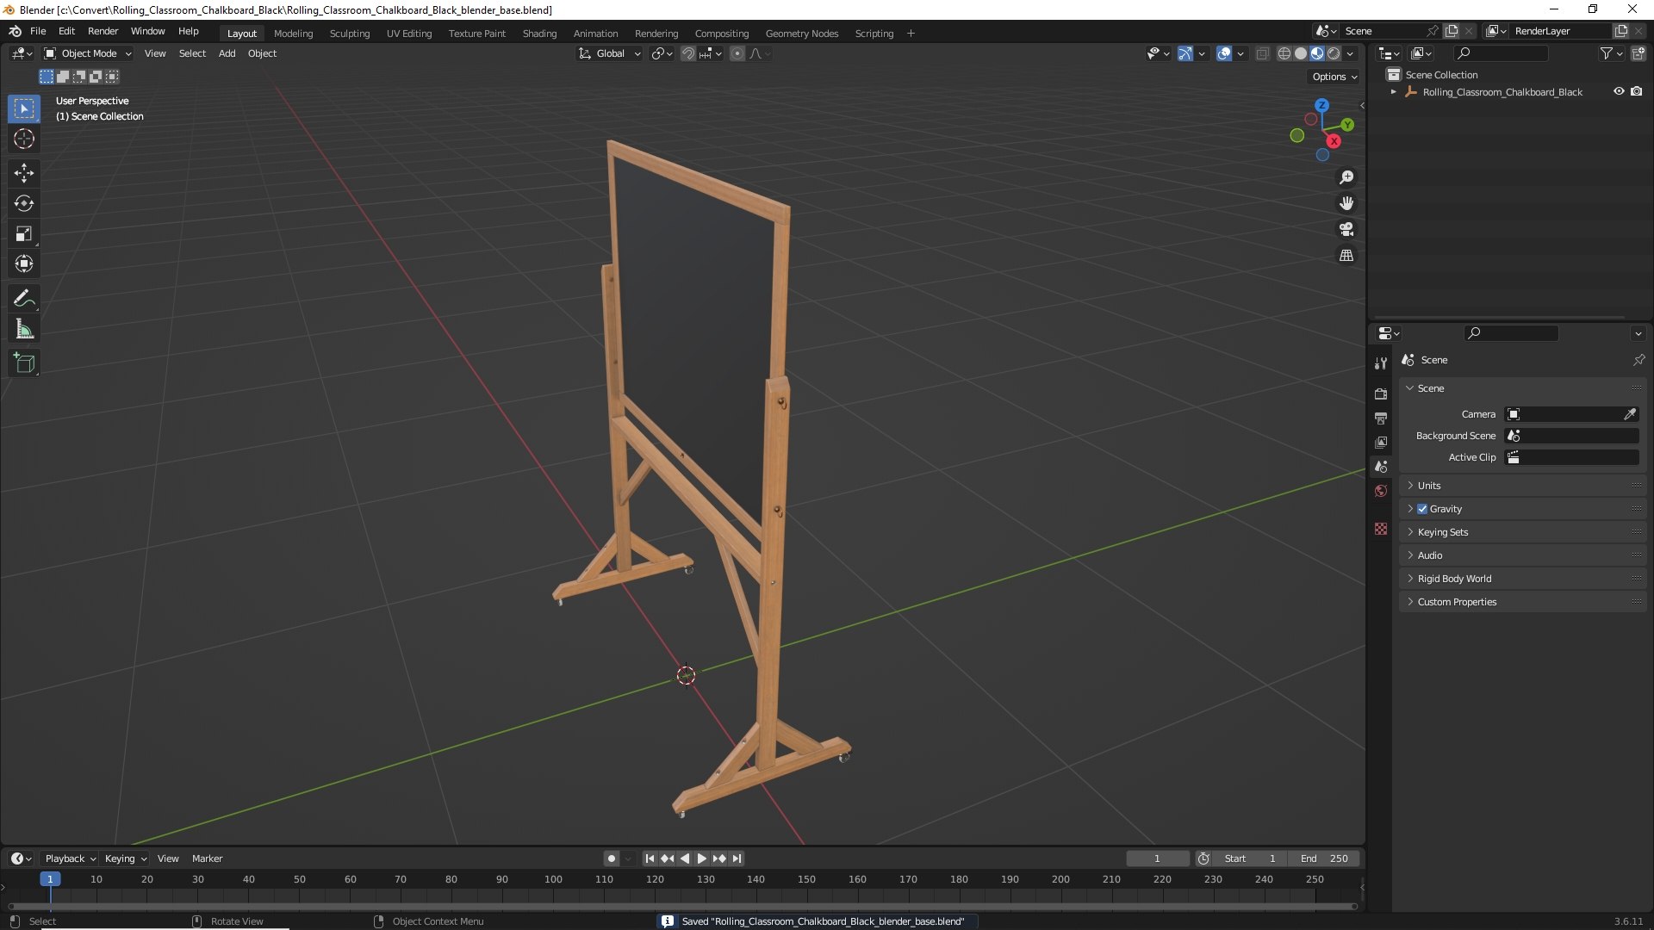Image resolution: width=1654 pixels, height=930 pixels.
Task: Click the zoom magnifier viewport icon
Action: (1346, 177)
